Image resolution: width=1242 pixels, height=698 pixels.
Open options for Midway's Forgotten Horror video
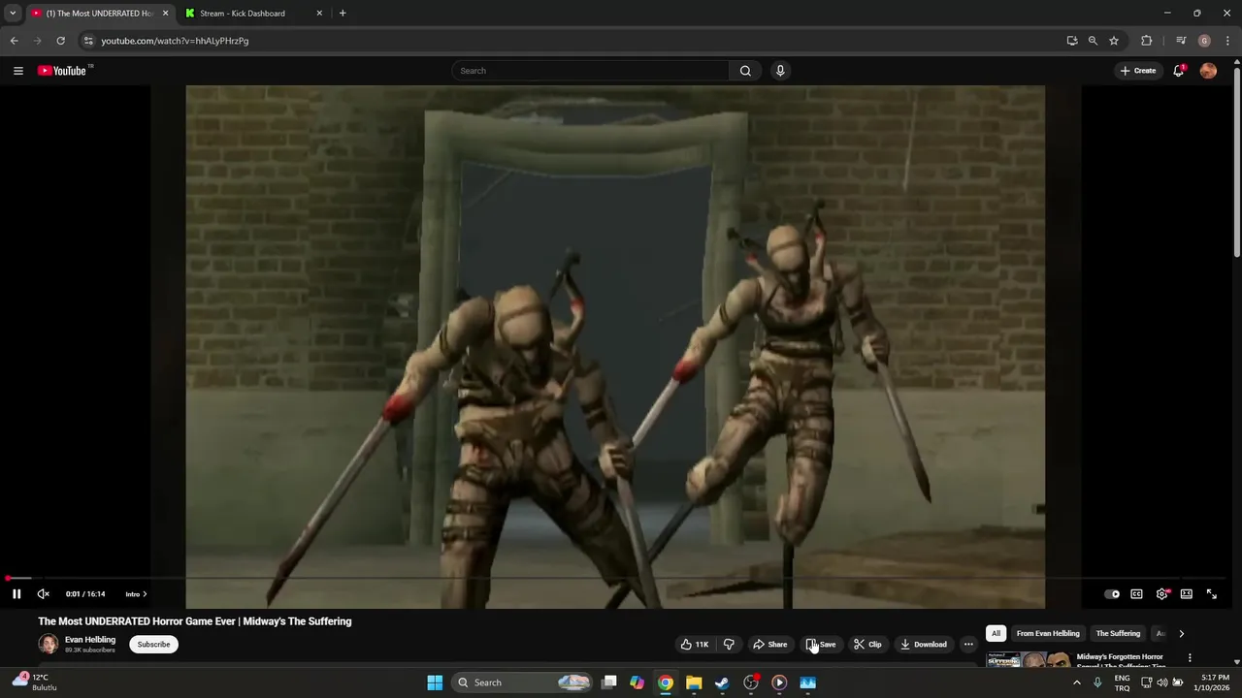[1190, 658]
